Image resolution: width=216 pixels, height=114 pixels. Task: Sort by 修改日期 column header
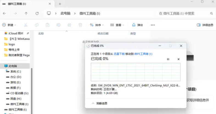click(103, 33)
